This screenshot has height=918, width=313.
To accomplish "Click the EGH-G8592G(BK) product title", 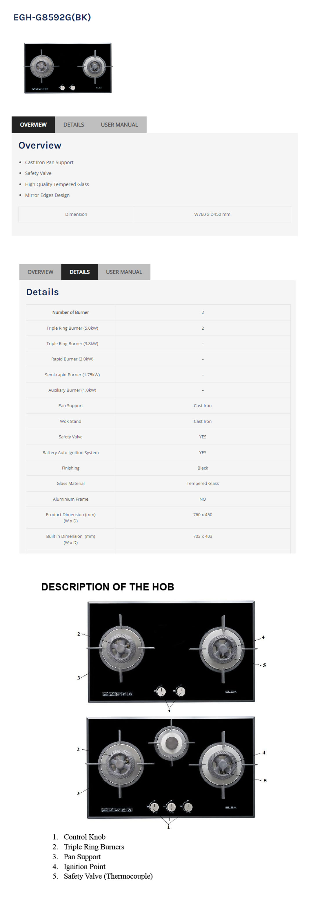I will [52, 17].
